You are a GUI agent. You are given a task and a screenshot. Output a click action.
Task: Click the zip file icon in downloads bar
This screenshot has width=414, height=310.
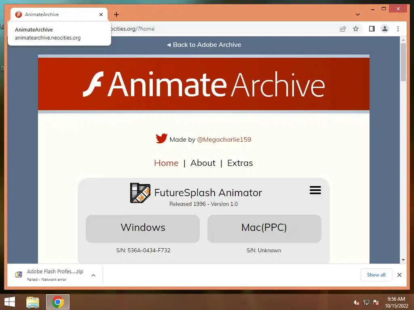(19, 274)
